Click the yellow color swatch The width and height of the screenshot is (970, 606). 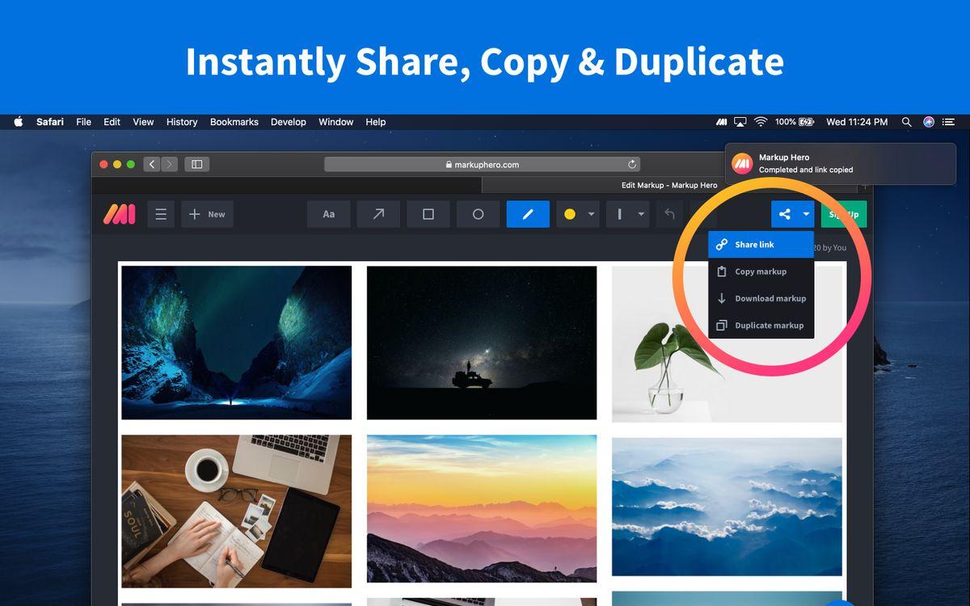tap(570, 214)
